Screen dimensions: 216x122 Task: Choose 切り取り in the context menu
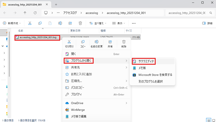[69, 44]
